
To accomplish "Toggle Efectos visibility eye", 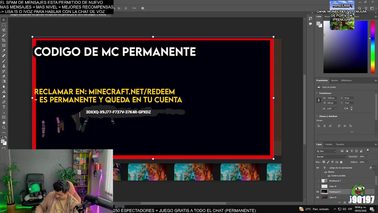I will (326, 172).
